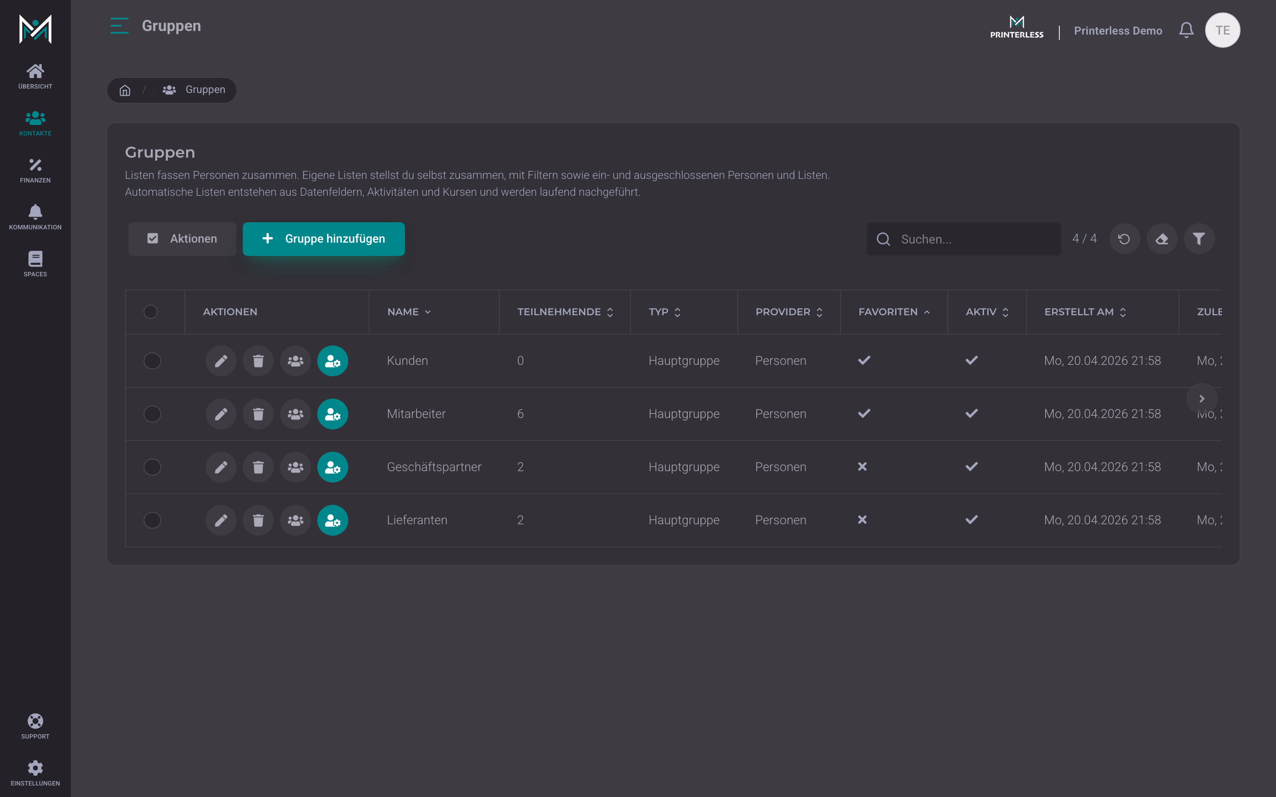Select the Kunden row checkbox
This screenshot has height=797, width=1276.
pos(152,360)
